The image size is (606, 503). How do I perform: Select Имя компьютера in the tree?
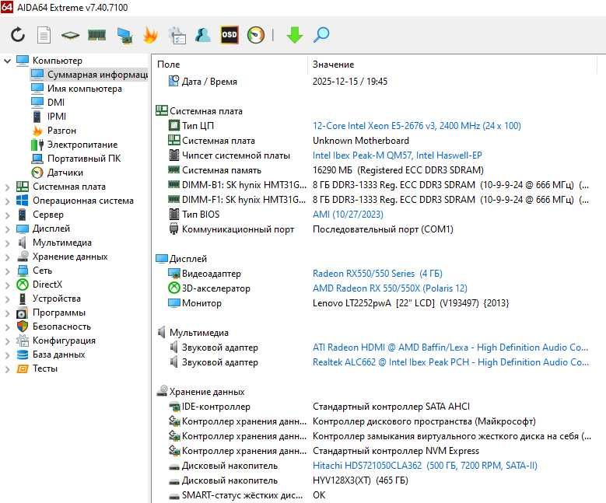[76, 89]
